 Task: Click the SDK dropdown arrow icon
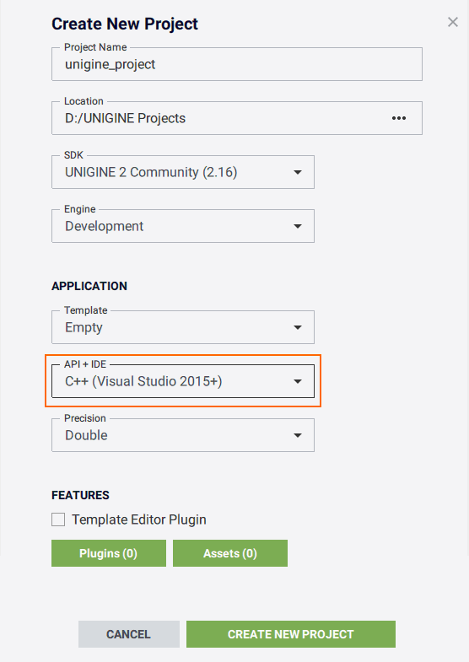(x=298, y=172)
